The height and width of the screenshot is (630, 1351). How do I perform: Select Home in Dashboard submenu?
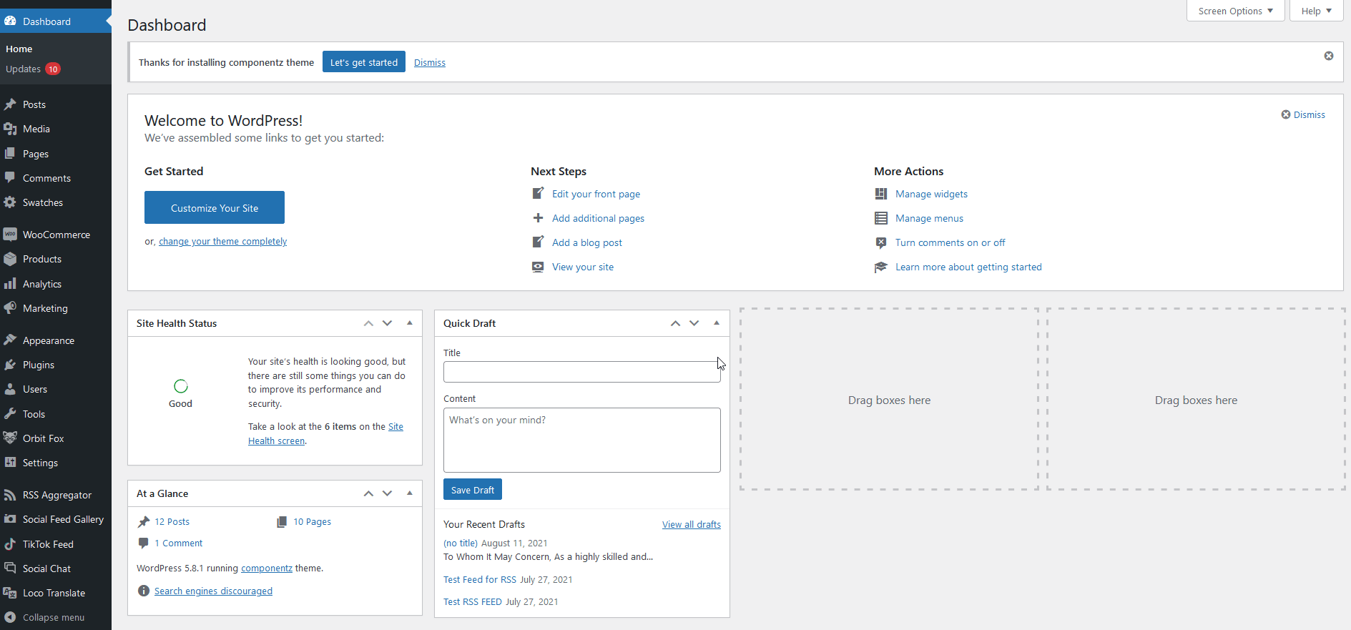19,49
